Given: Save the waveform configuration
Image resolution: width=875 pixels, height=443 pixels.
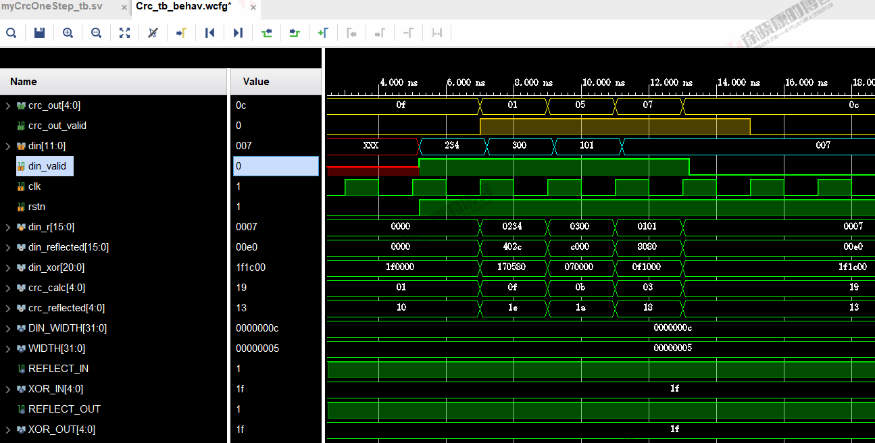Looking at the screenshot, I should coord(39,32).
